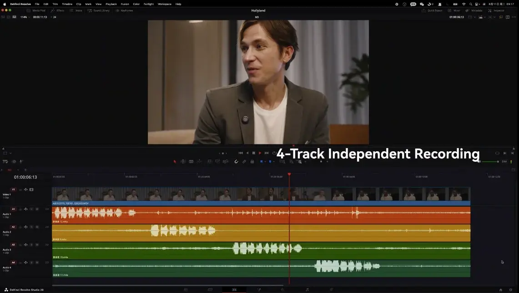Open the Mixer panel
The image size is (519, 293).
(x=454, y=10)
